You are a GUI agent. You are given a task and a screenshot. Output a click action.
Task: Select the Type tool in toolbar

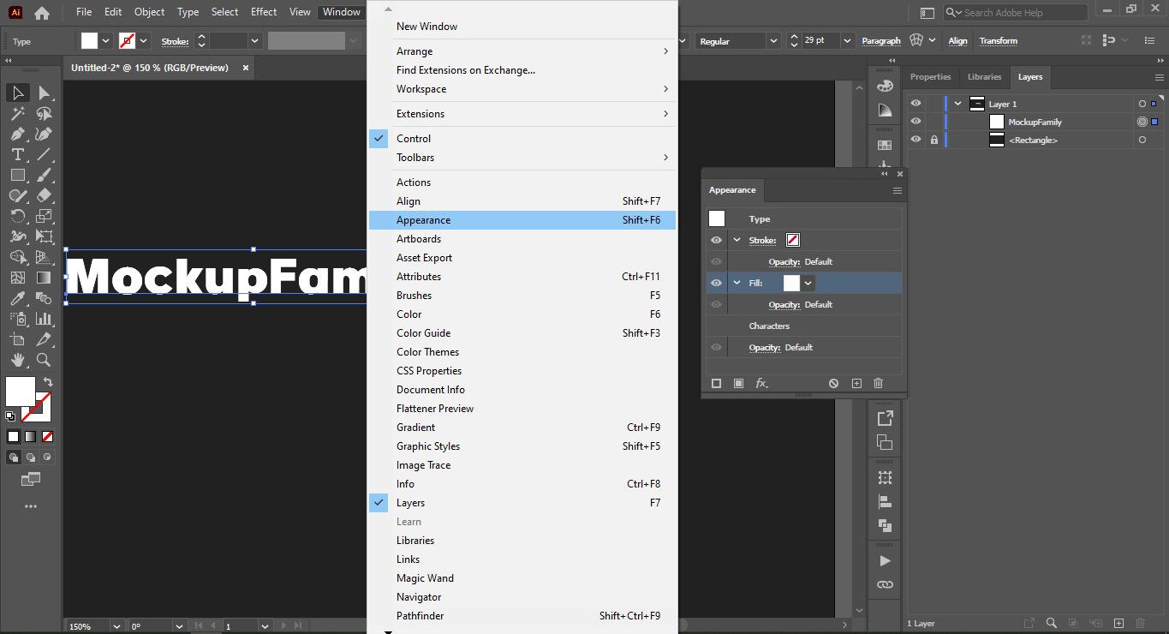[17, 154]
